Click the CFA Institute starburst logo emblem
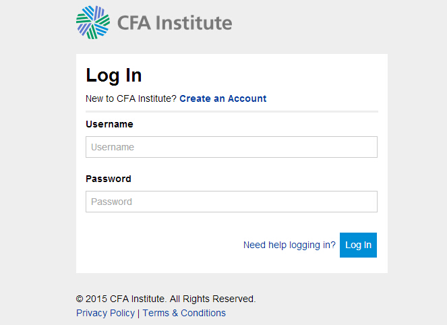This screenshot has width=447, height=325. [92, 22]
